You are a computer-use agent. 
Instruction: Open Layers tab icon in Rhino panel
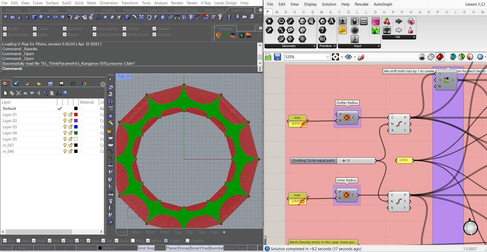click(5, 84)
